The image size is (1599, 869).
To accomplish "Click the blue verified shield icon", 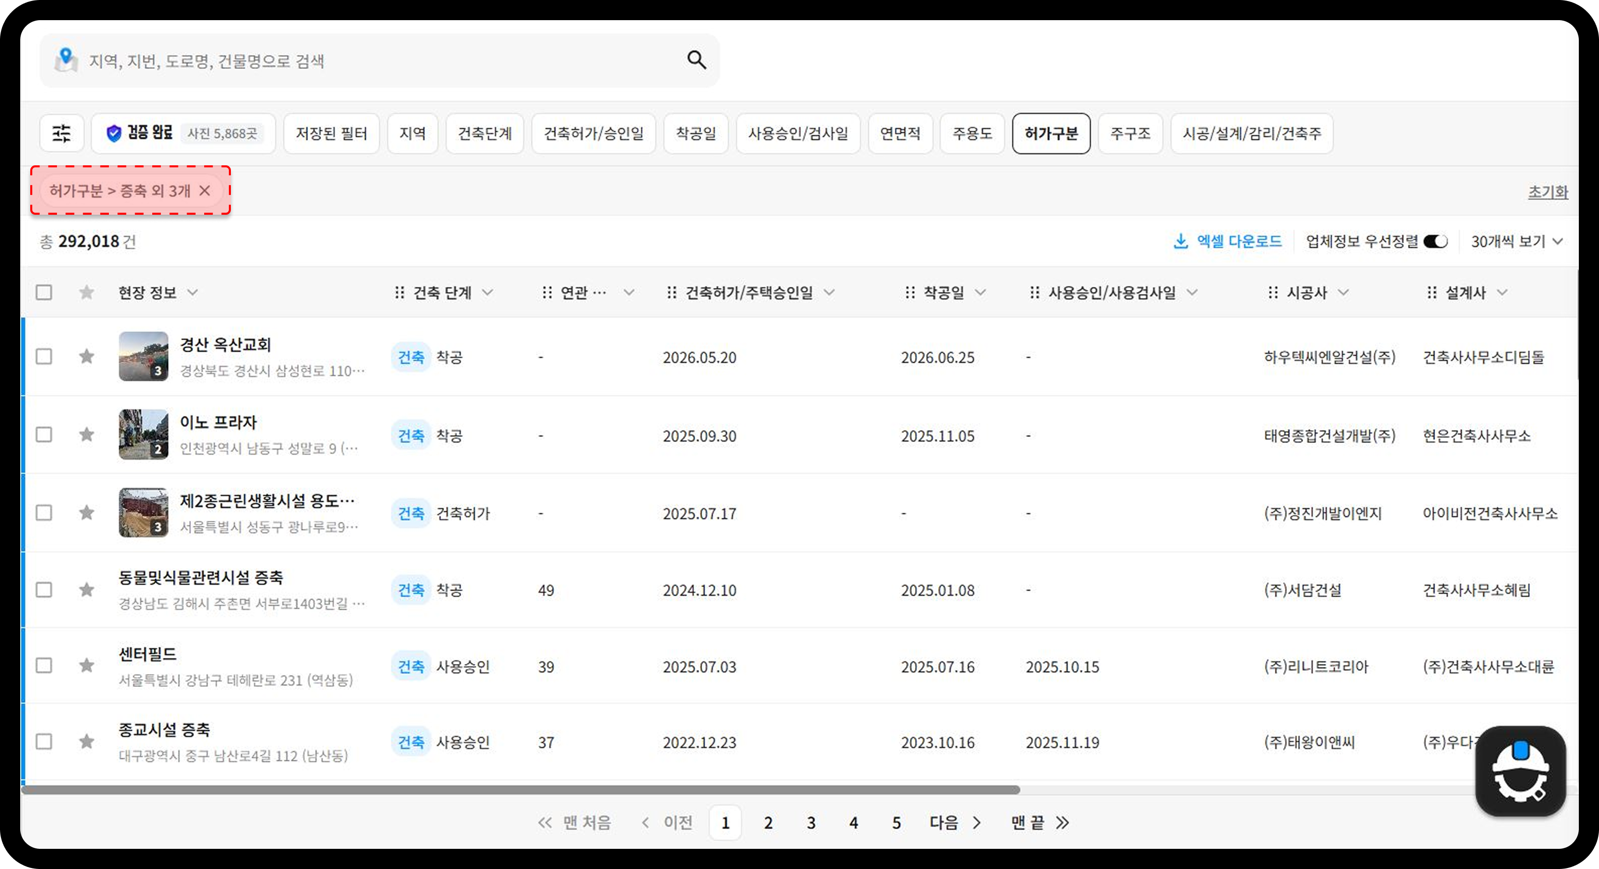I will [113, 133].
